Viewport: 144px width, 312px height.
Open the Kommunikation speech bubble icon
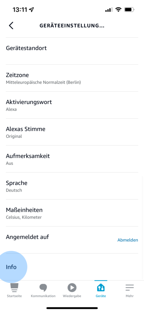43,288
